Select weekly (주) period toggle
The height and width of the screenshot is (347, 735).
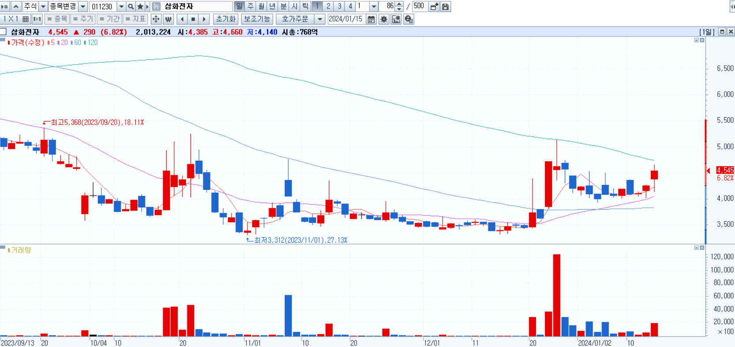click(x=250, y=7)
